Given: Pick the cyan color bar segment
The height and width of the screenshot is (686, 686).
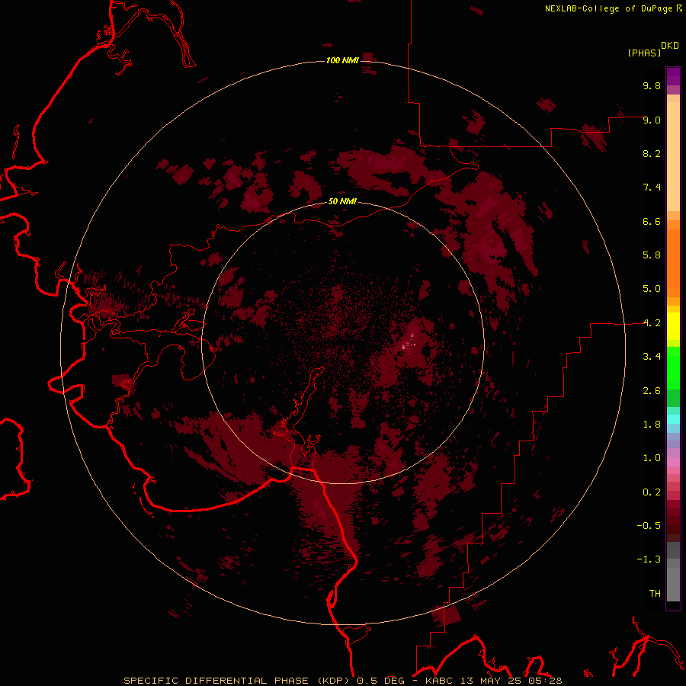Looking at the screenshot, I should point(673,419).
